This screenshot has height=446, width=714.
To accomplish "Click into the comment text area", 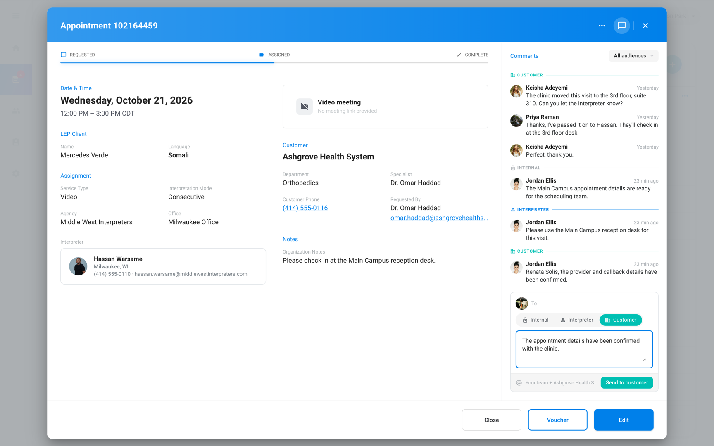I will (584, 349).
